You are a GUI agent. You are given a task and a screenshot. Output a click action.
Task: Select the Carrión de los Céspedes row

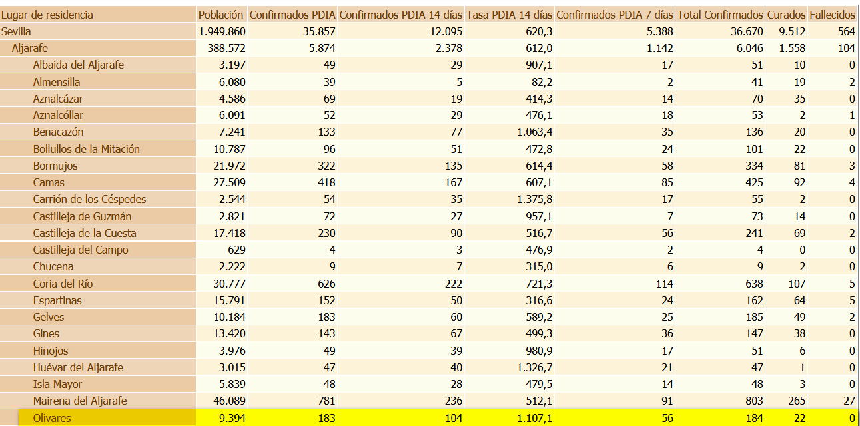coord(89,199)
